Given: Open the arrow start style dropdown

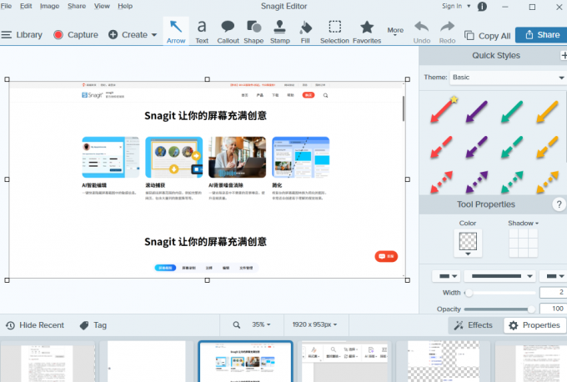Looking at the screenshot, I should pyautogui.click(x=447, y=276).
